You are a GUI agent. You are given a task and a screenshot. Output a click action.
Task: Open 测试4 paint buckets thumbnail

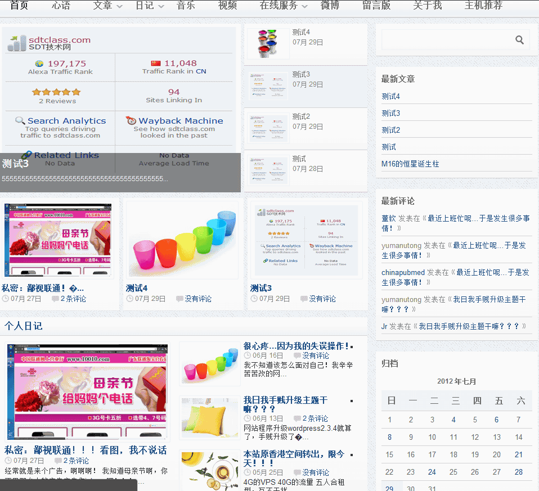(268, 44)
